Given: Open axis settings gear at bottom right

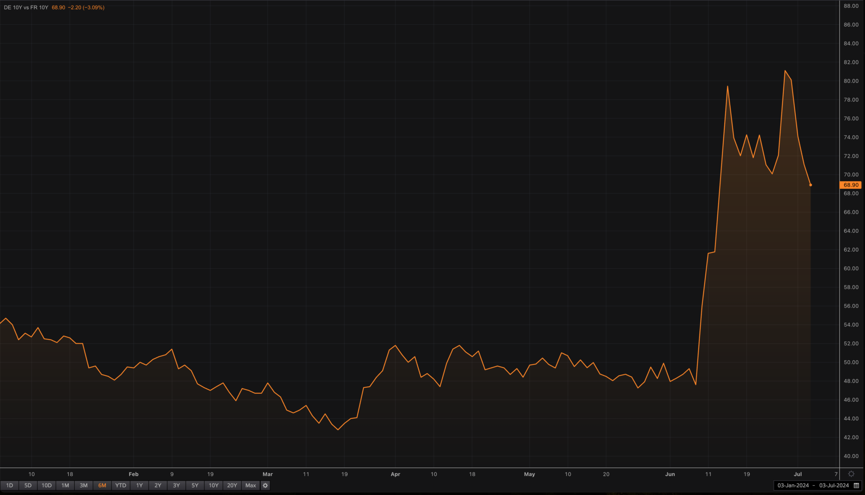Looking at the screenshot, I should point(851,474).
